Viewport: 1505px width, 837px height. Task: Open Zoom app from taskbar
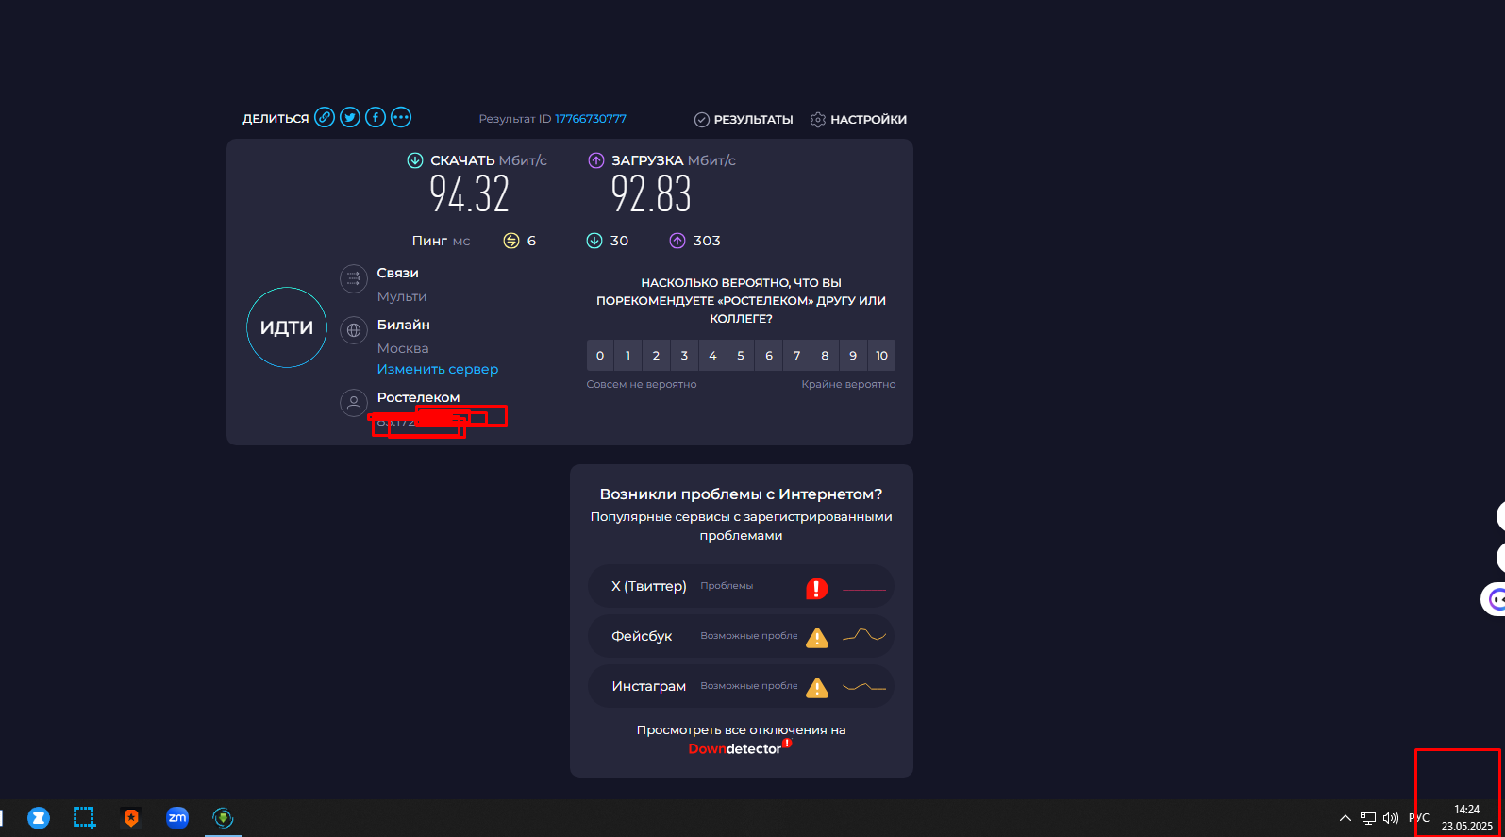[x=177, y=818]
